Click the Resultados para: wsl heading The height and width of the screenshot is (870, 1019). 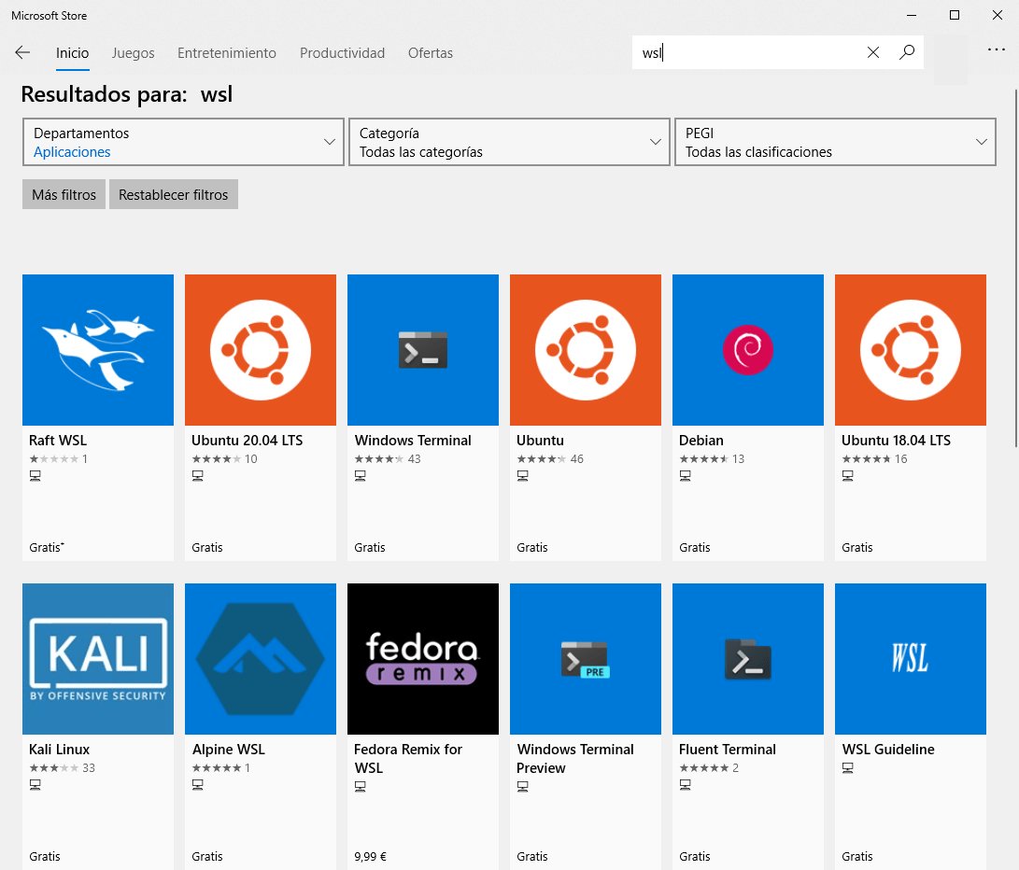click(x=127, y=95)
